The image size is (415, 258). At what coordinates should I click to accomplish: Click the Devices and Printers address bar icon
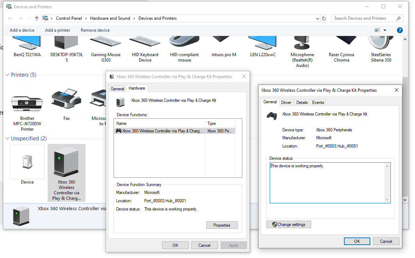[x=45, y=18]
